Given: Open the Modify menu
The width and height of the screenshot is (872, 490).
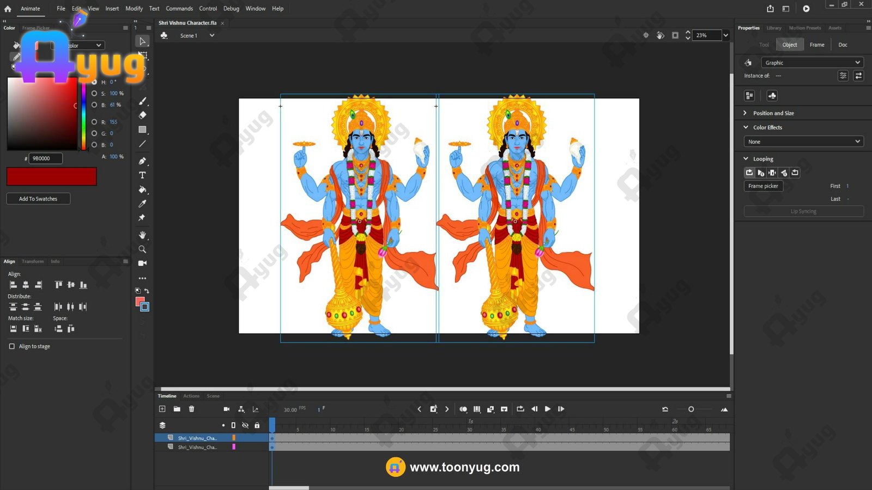Looking at the screenshot, I should pos(134,9).
